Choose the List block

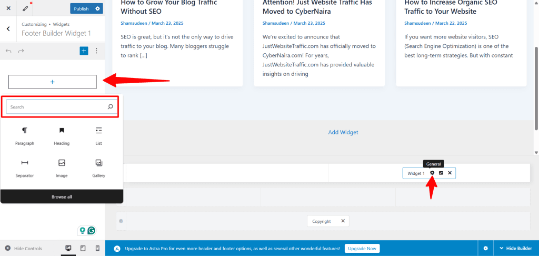[98, 135]
